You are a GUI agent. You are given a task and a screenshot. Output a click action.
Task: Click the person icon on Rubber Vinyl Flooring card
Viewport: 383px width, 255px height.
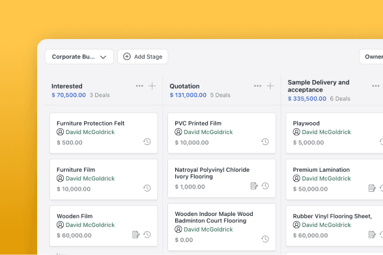point(296,224)
